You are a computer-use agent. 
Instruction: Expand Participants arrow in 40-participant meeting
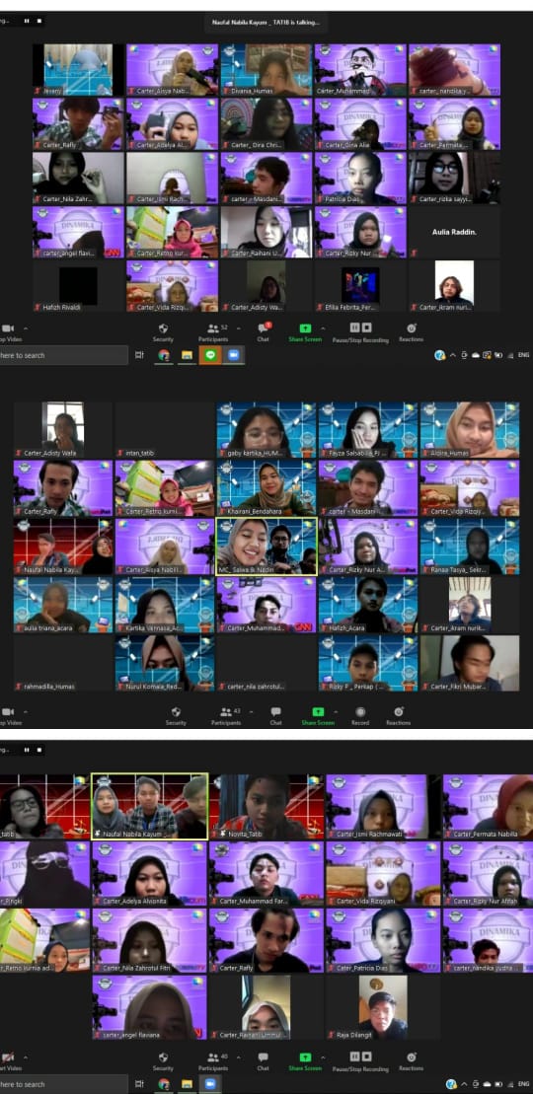(x=238, y=1058)
